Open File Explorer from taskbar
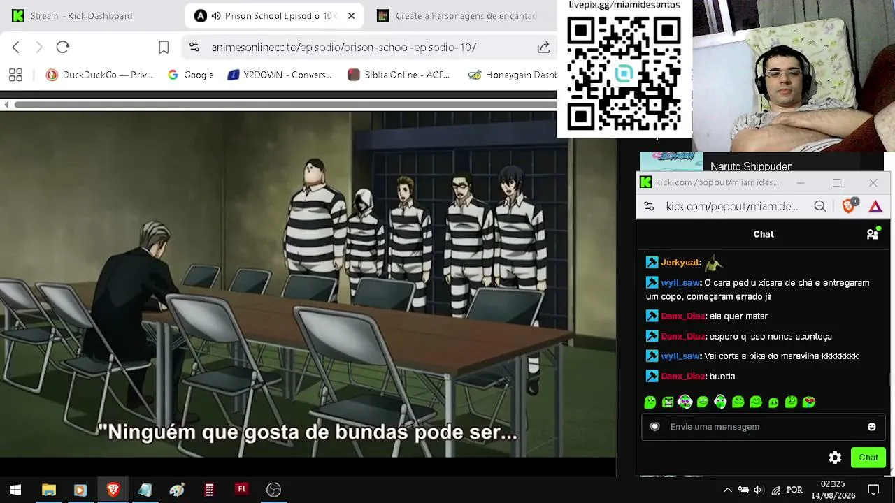This screenshot has height=503, width=895. 48,490
